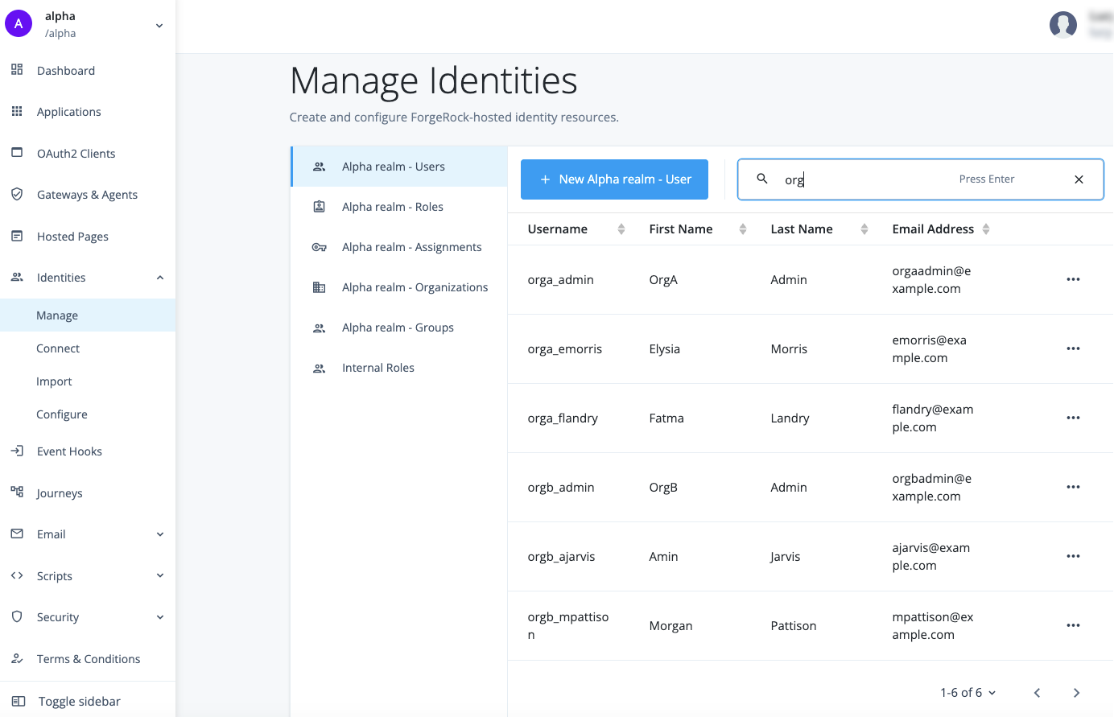Sort table by Username column
Screen dimensions: 1114x717
coord(621,229)
